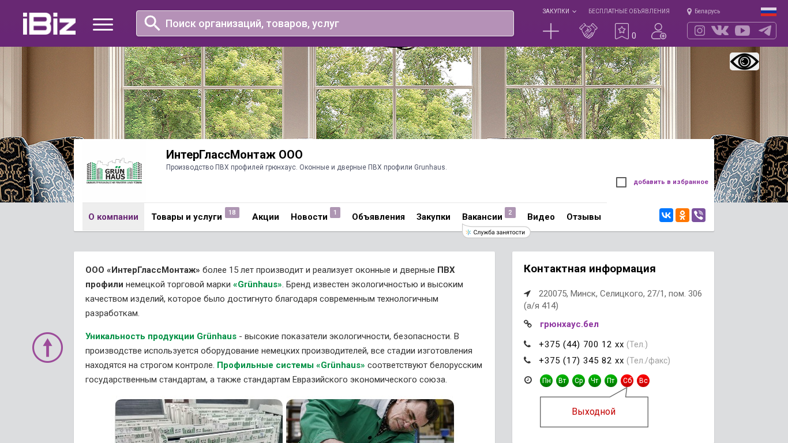Image resolution: width=788 pixels, height=443 pixels.
Task: Click the company name 'ИнтерГлассМонтаж ООО'
Action: coord(234,155)
